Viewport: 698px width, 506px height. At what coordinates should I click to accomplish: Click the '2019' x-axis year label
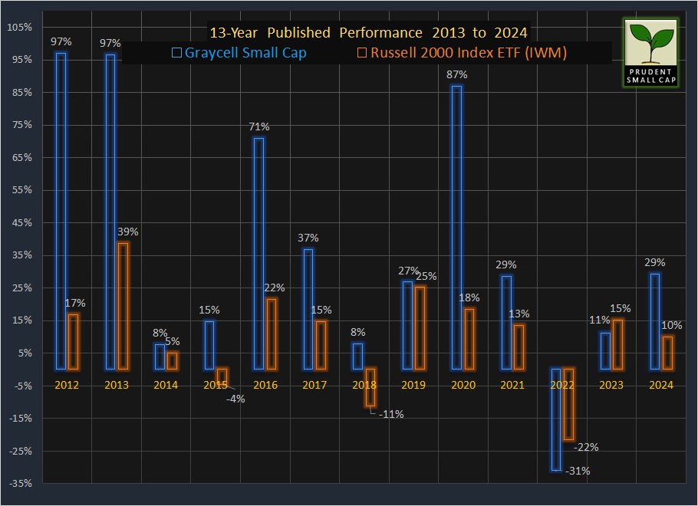[413, 385]
